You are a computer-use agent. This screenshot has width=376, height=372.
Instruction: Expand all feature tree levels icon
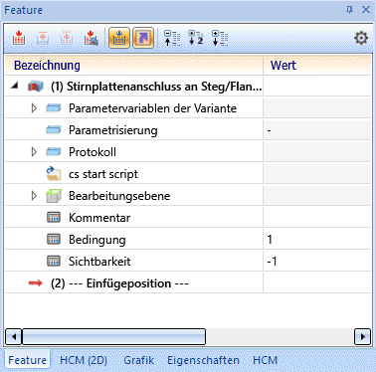point(220,38)
